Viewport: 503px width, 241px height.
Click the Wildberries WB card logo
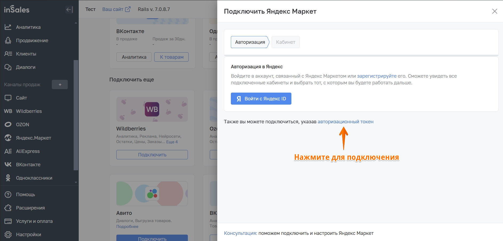[x=152, y=109]
